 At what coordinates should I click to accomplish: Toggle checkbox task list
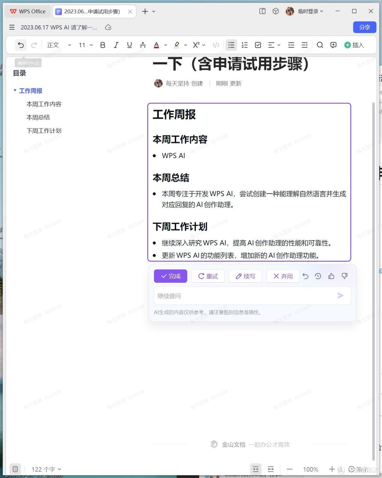pyautogui.click(x=258, y=45)
